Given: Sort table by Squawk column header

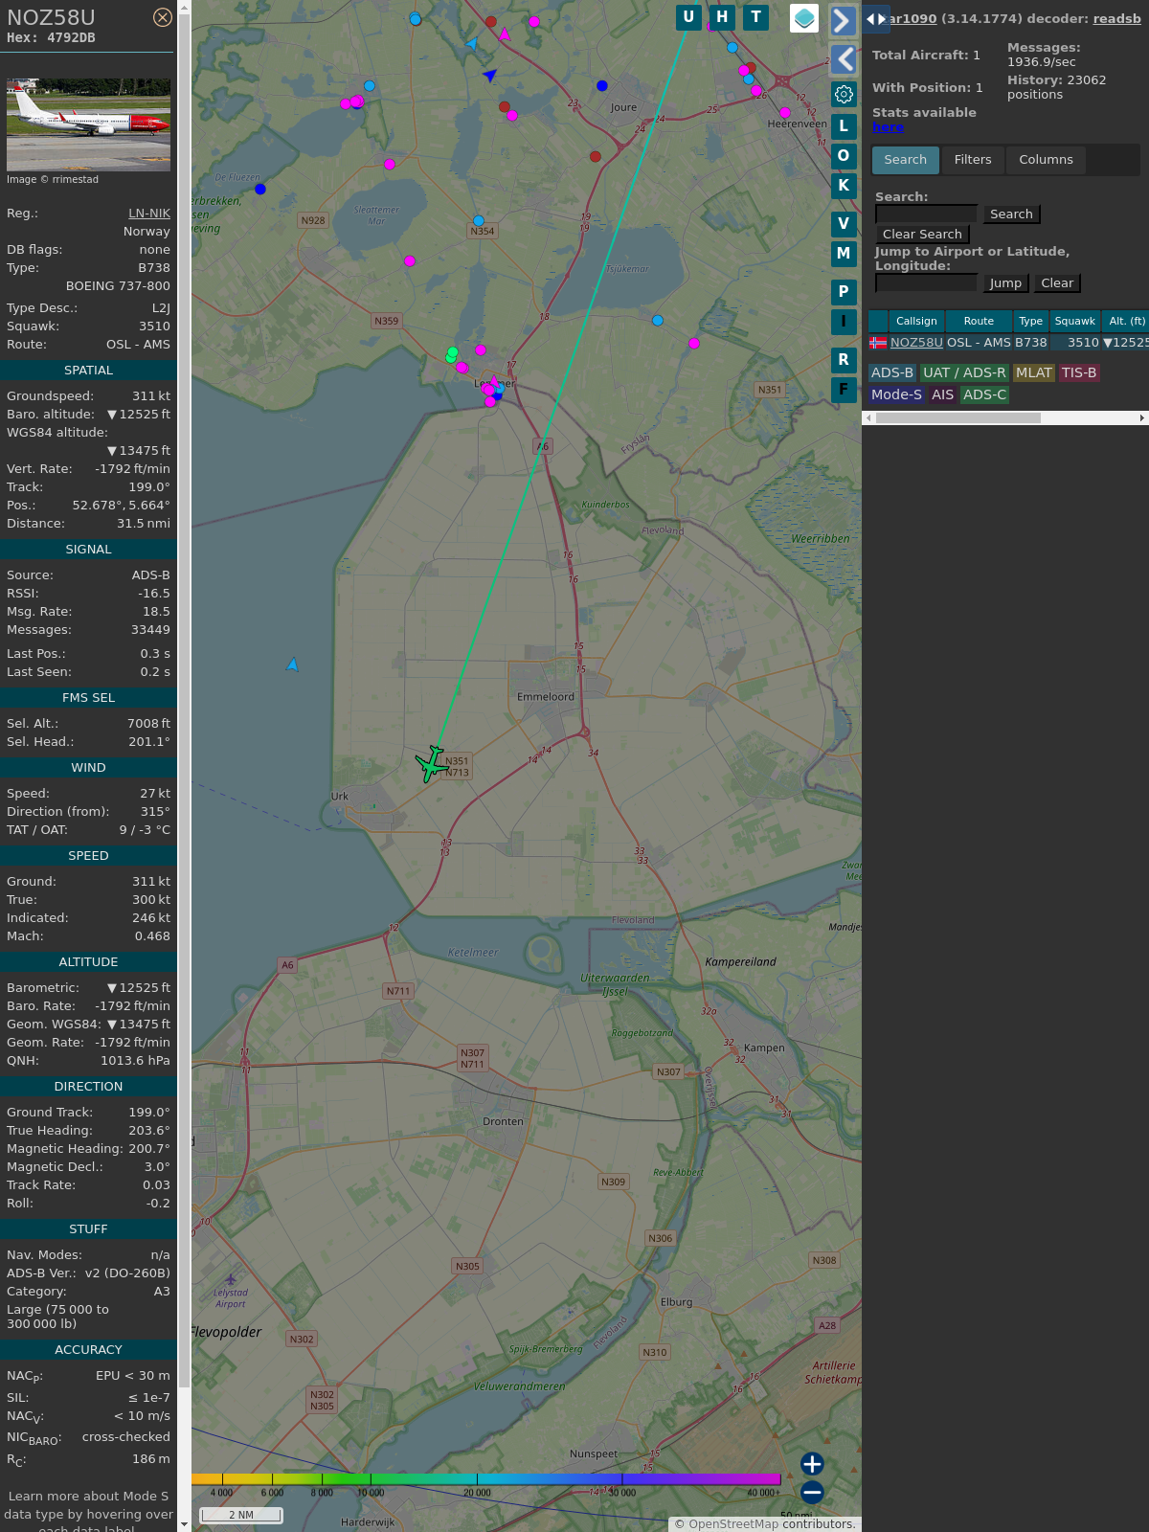Looking at the screenshot, I should pyautogui.click(x=1074, y=322).
